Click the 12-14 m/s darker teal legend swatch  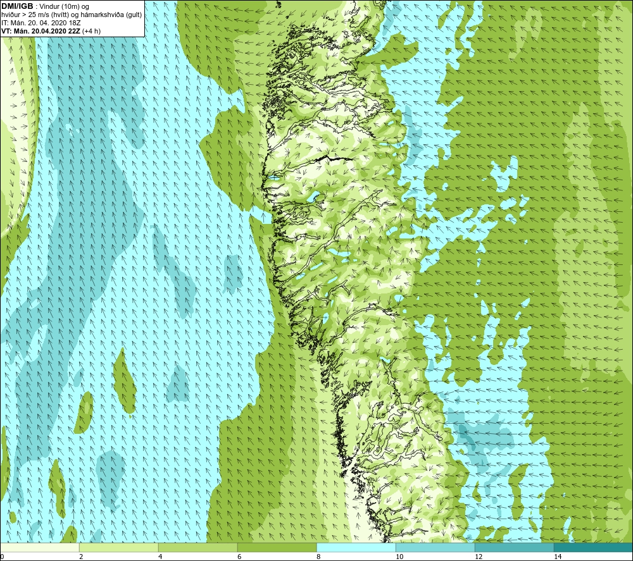(514, 548)
